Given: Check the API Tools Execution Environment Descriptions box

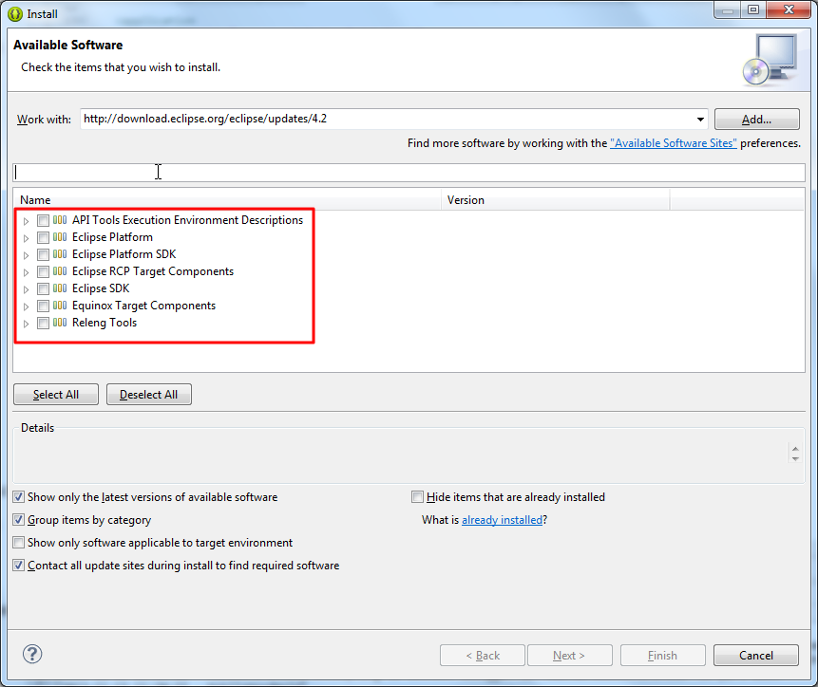Looking at the screenshot, I should click(44, 220).
